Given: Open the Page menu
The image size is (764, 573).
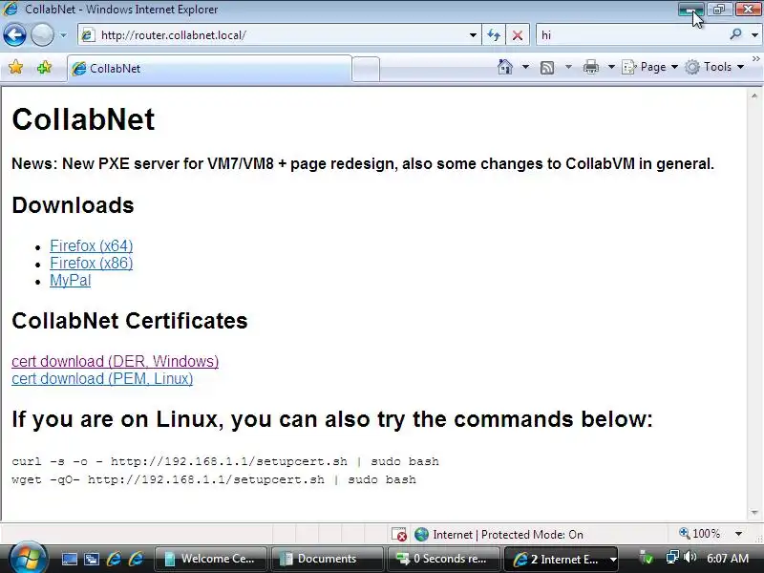Looking at the screenshot, I should 650,67.
